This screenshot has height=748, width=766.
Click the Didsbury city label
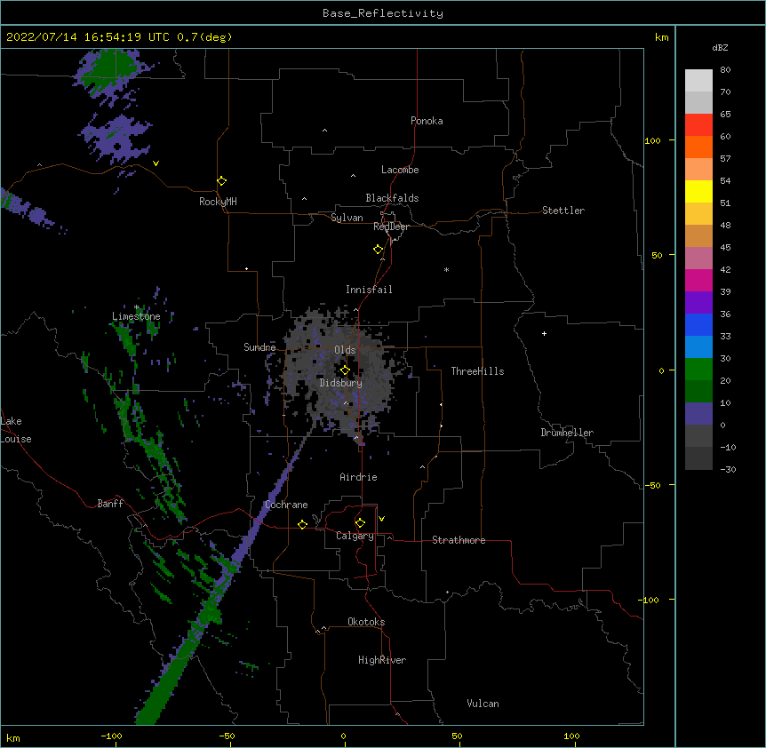341,383
